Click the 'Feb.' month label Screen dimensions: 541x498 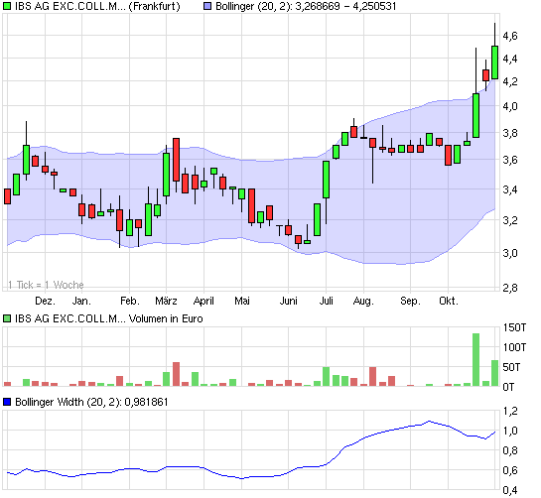tap(130, 301)
